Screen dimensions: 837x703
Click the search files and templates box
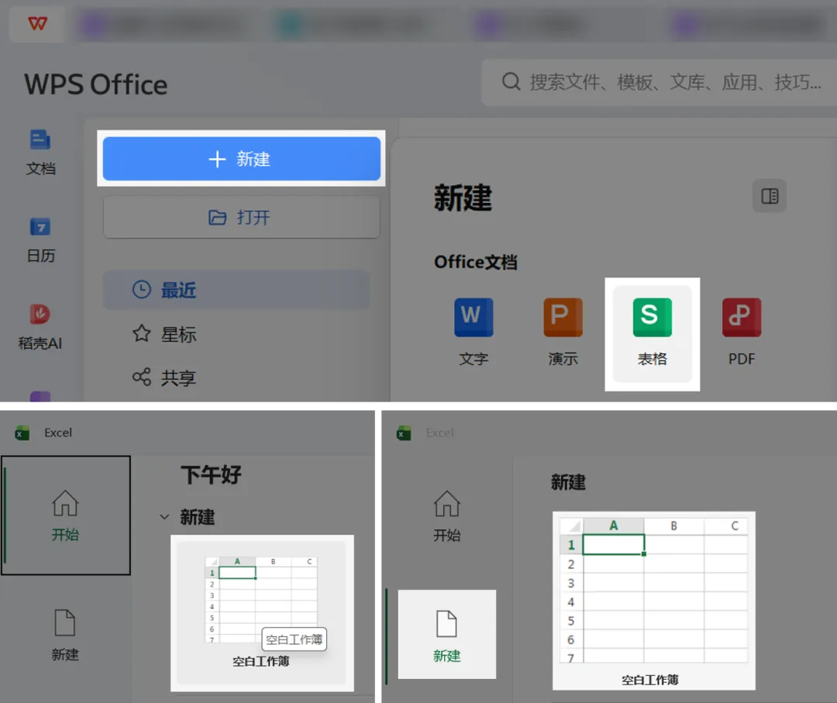660,82
